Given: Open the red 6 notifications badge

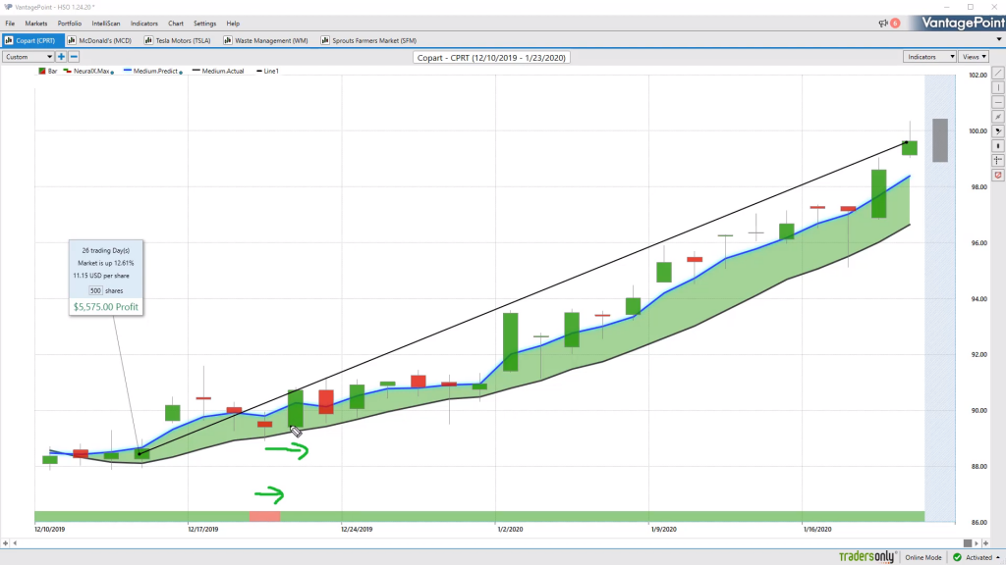Looking at the screenshot, I should pyautogui.click(x=895, y=24).
